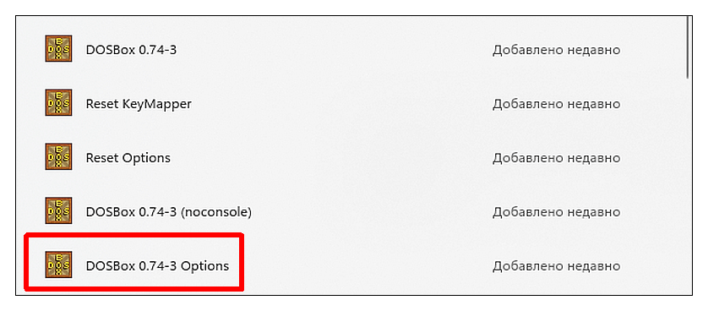
Task: Click the vertical scrollbar thumb
Action: [688, 47]
